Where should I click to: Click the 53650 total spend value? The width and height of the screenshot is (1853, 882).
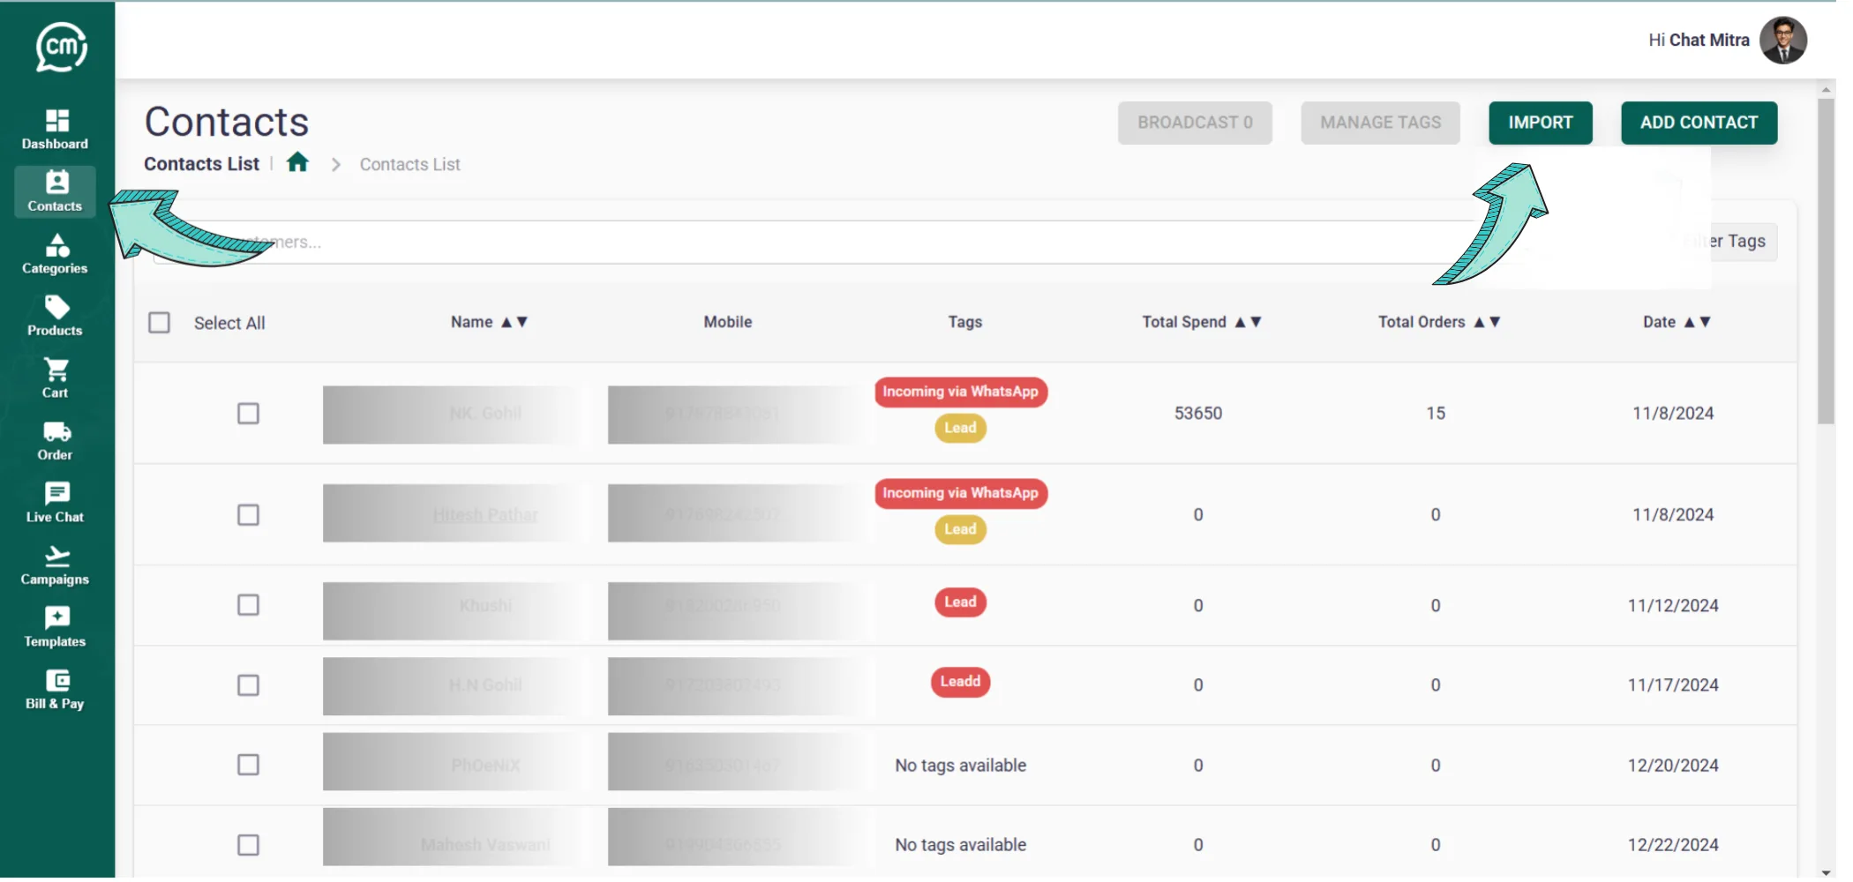click(1198, 414)
